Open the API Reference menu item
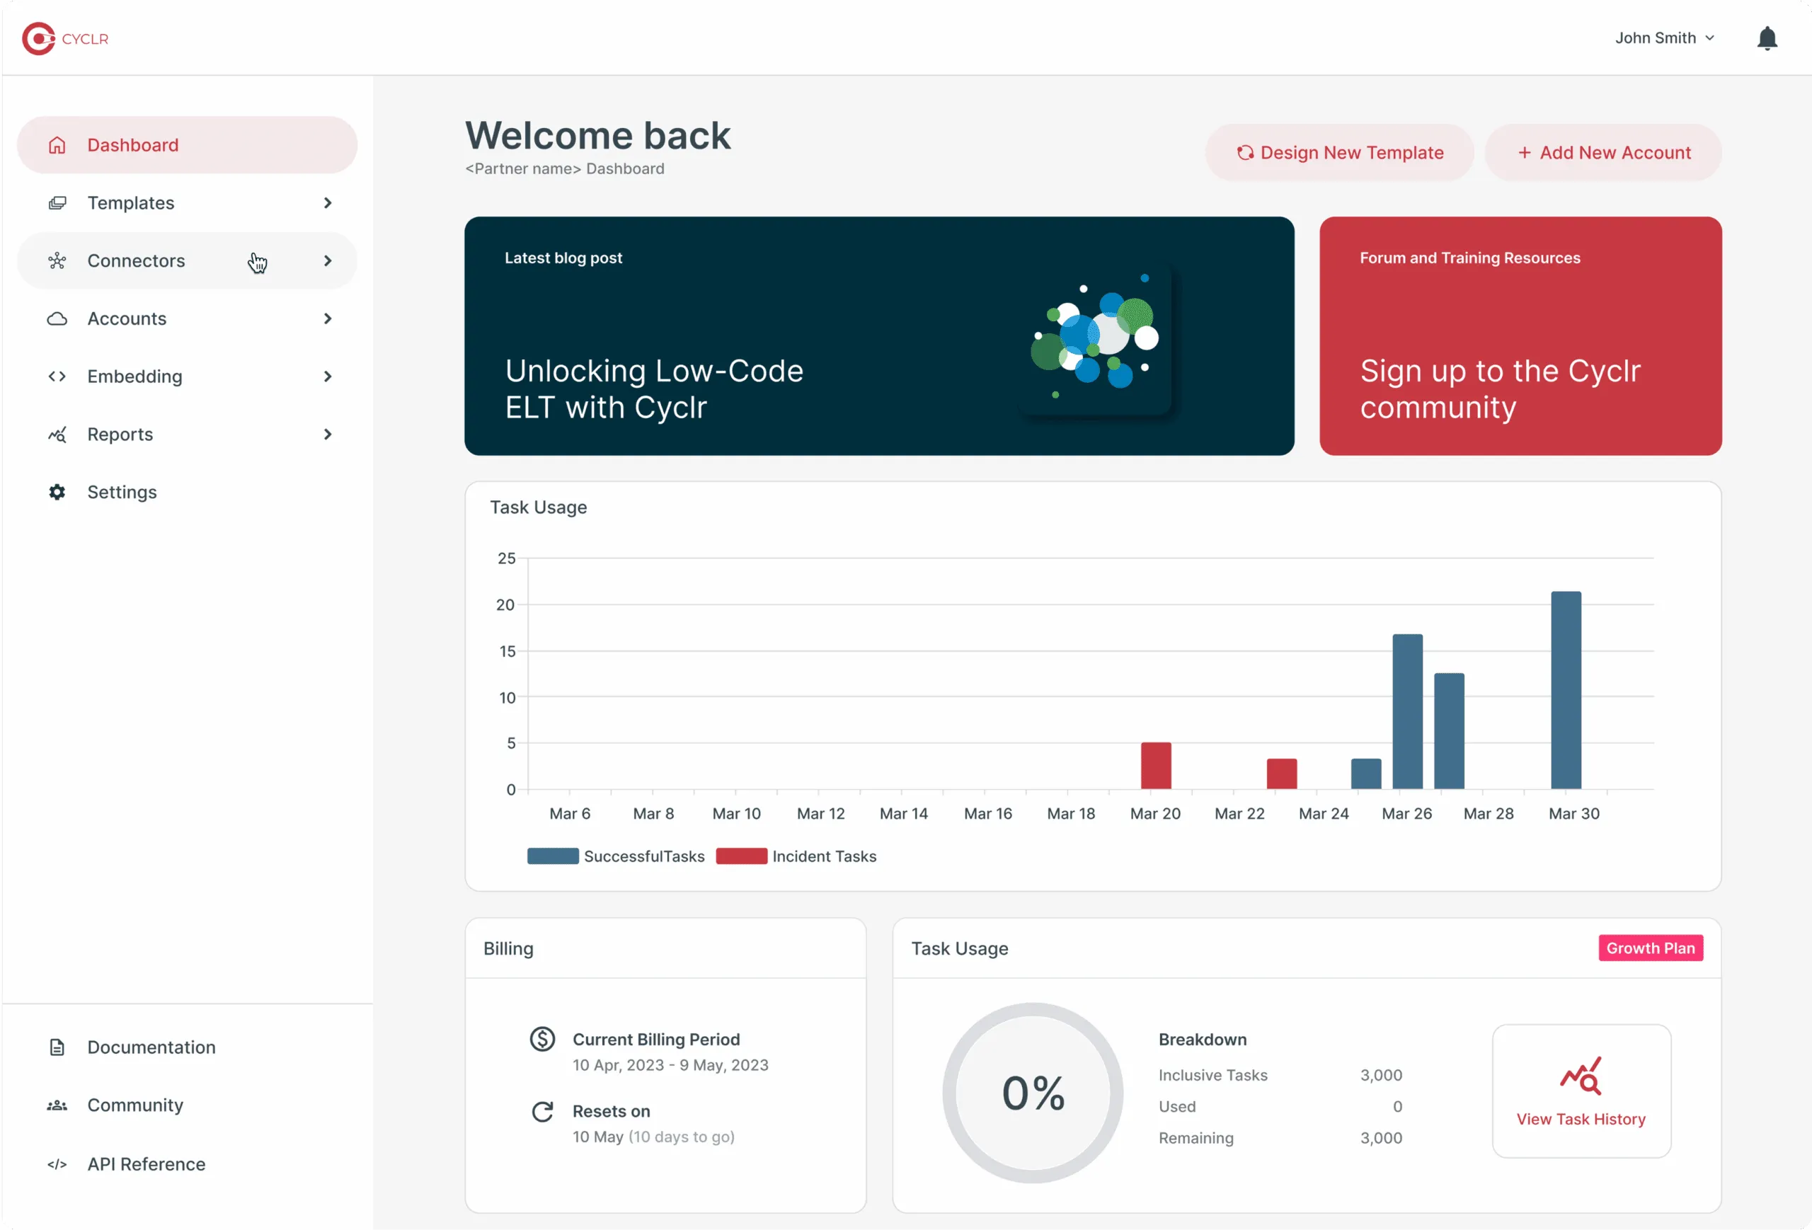 145,1163
